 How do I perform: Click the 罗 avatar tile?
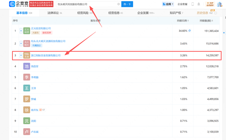point(27,99)
